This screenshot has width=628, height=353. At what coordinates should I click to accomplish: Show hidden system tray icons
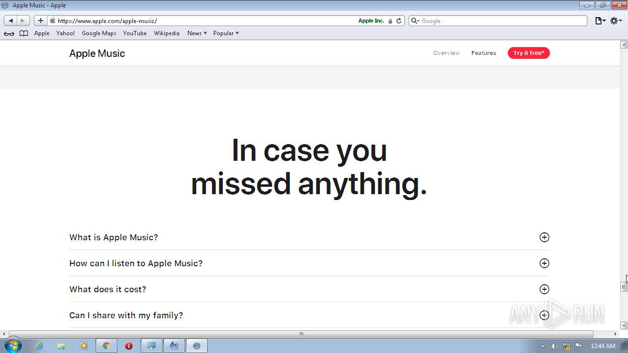point(543,346)
